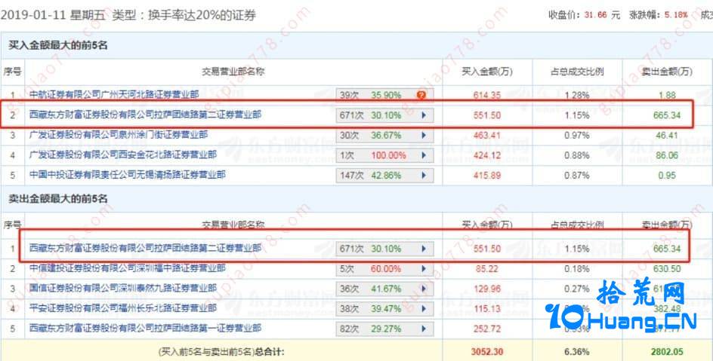Click sell amount 630.50
Screen dimensions: 713x361
[x=667, y=268]
